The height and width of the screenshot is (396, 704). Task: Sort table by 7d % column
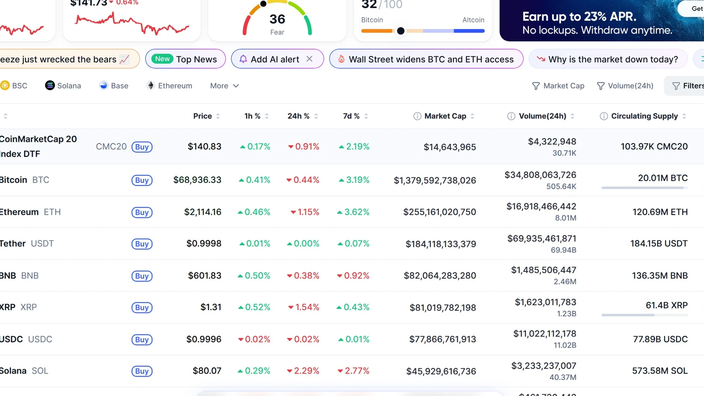coord(356,116)
